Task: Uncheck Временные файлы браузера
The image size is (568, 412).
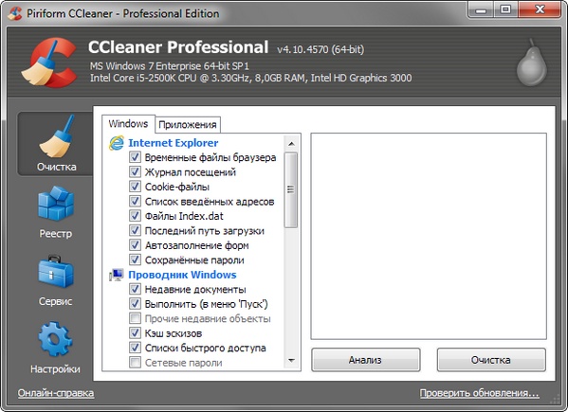Action: [135, 157]
